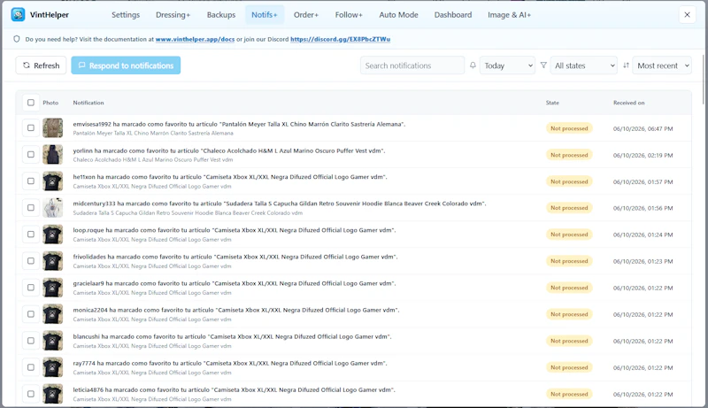Switch to Auto Mode tab
708x408 pixels.
coord(399,14)
